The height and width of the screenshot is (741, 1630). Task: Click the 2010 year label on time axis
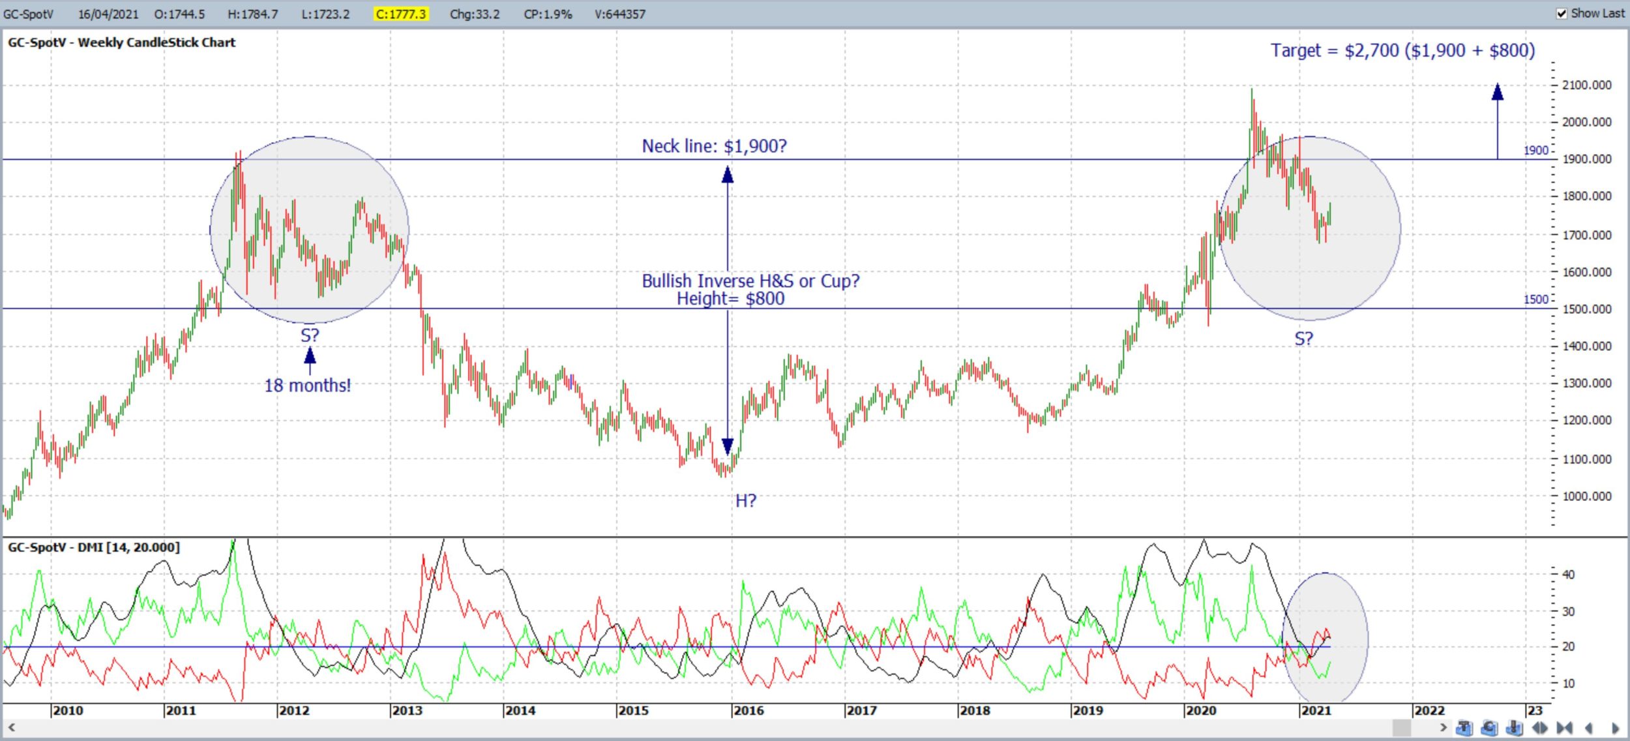tap(68, 711)
